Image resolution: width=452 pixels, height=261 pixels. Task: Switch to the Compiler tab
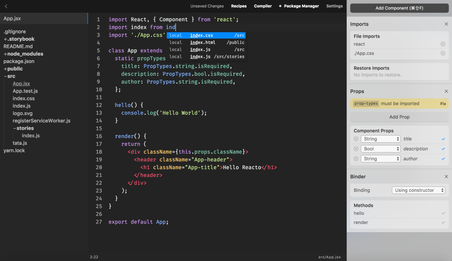click(x=263, y=6)
